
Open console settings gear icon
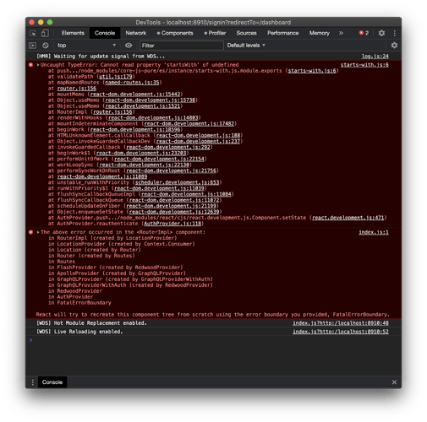(x=394, y=46)
